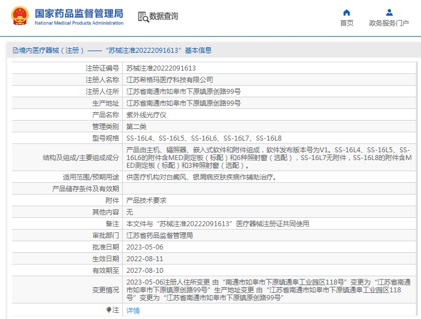The width and height of the screenshot is (421, 319).
Task: Click the empty storage conditions value cell
Action: (269, 189)
